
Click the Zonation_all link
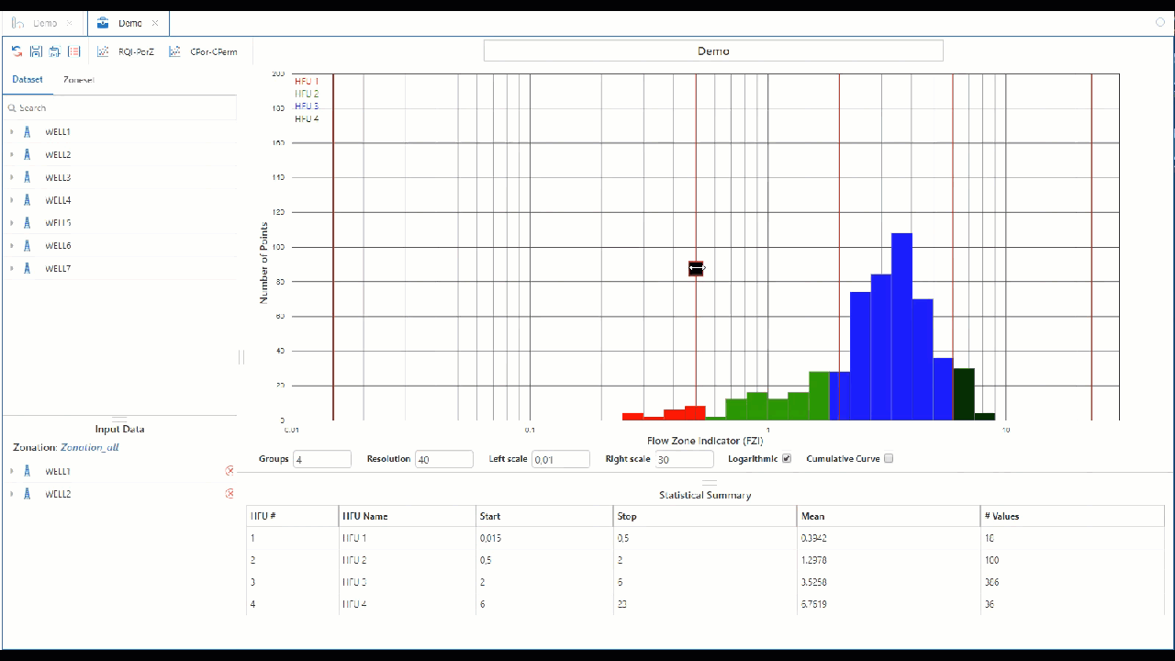(90, 448)
